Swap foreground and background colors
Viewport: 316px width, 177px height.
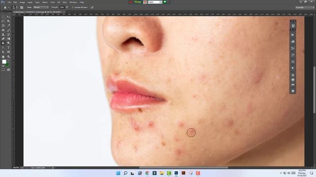[8, 60]
